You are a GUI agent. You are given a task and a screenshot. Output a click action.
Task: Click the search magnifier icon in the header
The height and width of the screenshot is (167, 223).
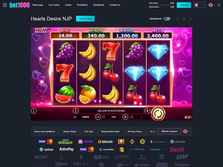tap(219, 5)
